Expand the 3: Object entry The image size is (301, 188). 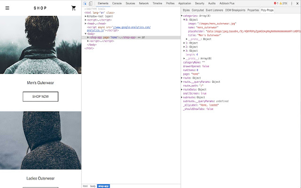click(x=184, y=51)
